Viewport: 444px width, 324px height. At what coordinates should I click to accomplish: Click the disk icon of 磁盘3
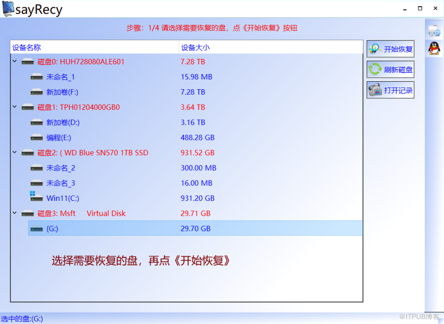pos(28,213)
